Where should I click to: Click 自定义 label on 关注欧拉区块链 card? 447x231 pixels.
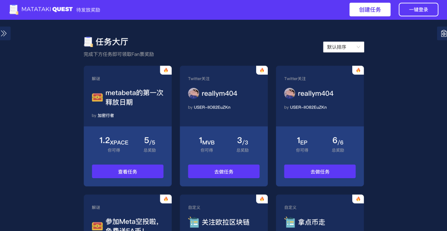point(194,207)
